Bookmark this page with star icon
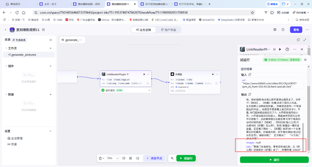Image resolution: width=312 pixels, height=167 pixels. (x=252, y=13)
